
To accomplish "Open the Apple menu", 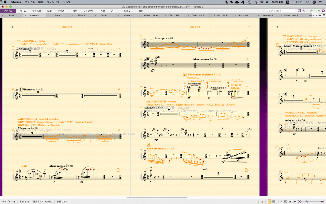I will 5,2.
